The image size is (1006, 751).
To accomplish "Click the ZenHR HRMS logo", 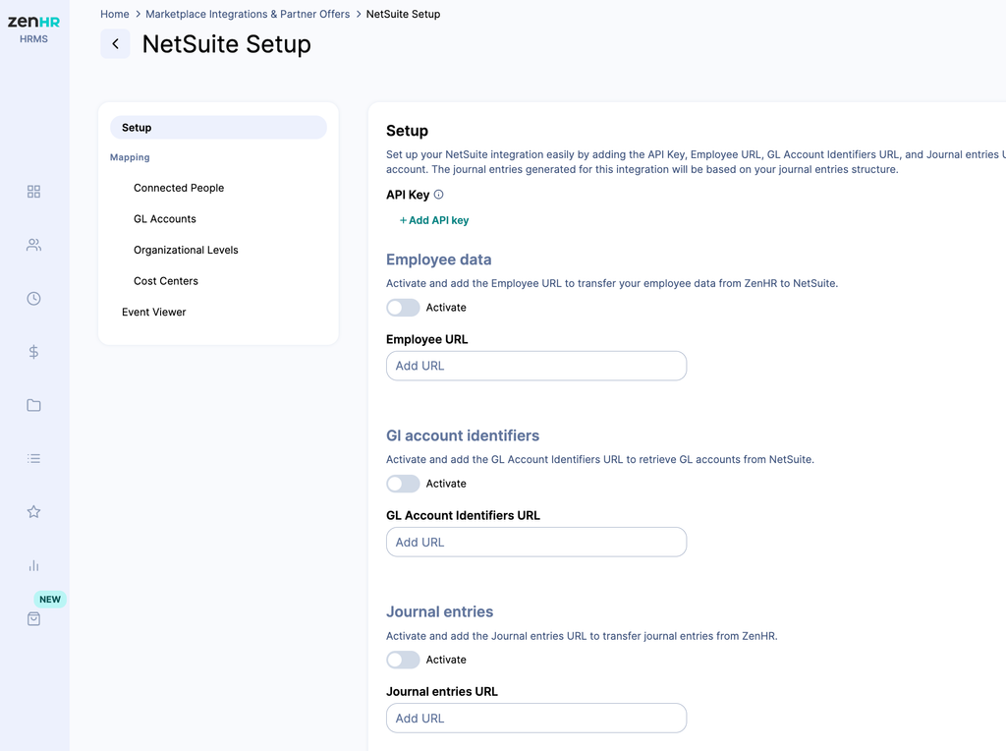I will pos(33,29).
